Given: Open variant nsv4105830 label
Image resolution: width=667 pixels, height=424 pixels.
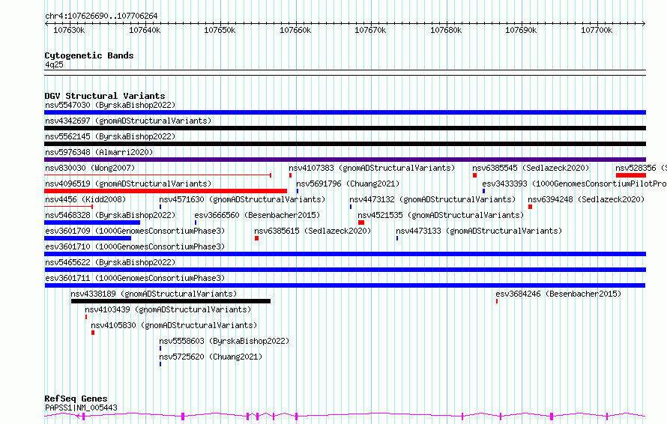Looking at the screenshot, I should tap(174, 325).
